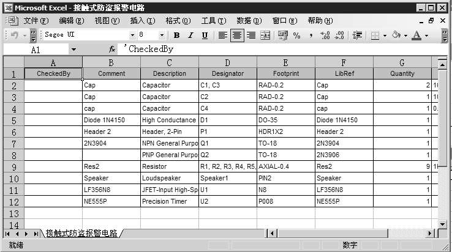Image resolution: width=452 pixels, height=252 pixels.
Task: Select row 12 header
Action: [14, 202]
